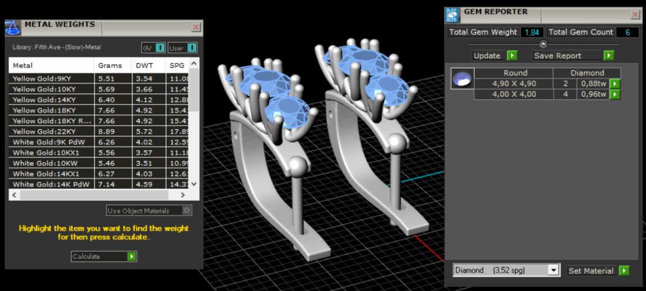The width and height of the screenshot is (646, 291).
Task: Click the Save Report button label
Action: [558, 56]
